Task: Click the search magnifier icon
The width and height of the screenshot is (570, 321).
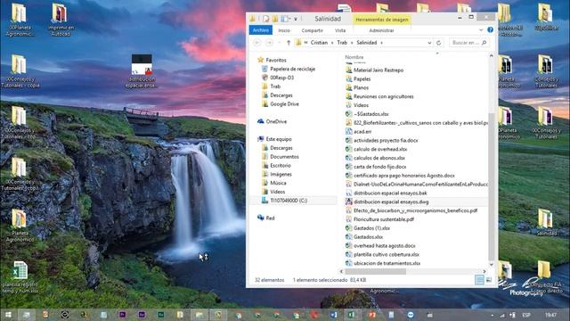Action: [x=484, y=43]
